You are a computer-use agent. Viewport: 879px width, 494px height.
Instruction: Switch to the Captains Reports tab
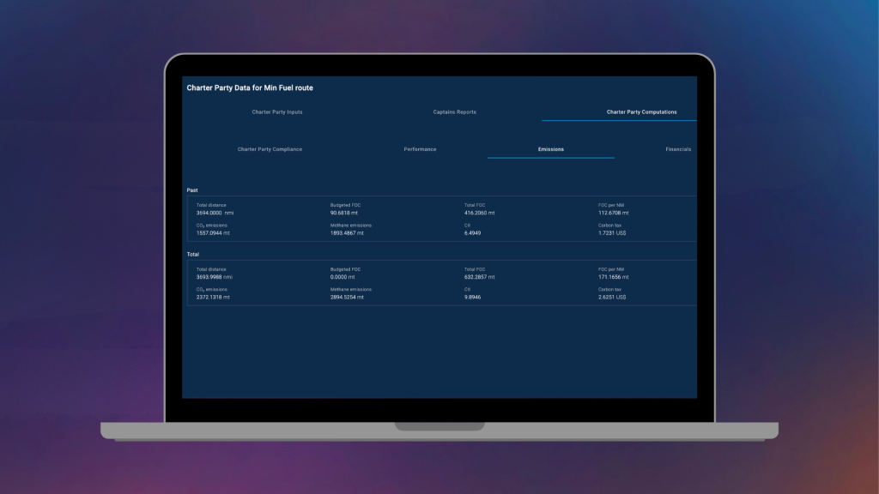click(454, 112)
